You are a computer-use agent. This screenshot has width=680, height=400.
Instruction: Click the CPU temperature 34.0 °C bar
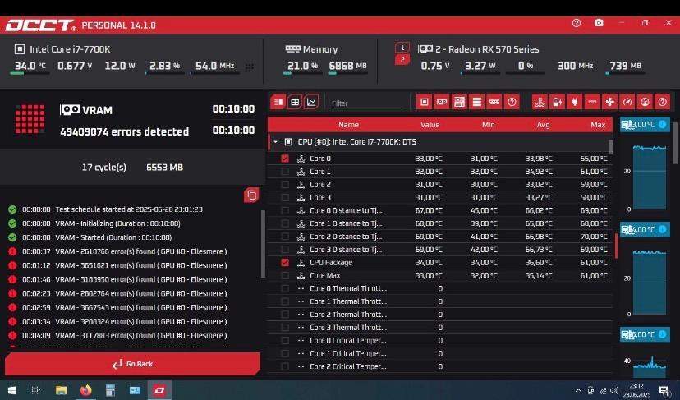30,73
